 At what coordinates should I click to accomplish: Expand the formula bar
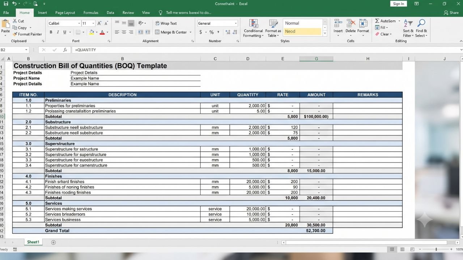(x=460, y=50)
